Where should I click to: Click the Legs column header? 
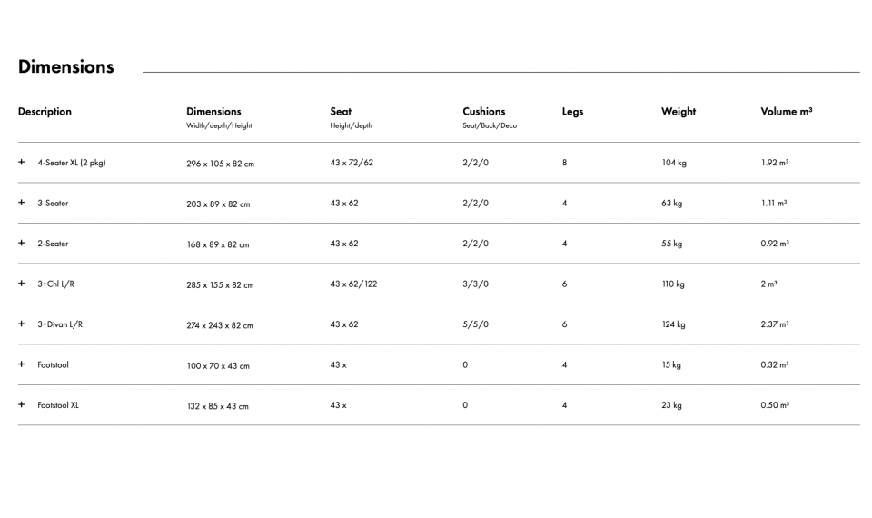(x=572, y=112)
